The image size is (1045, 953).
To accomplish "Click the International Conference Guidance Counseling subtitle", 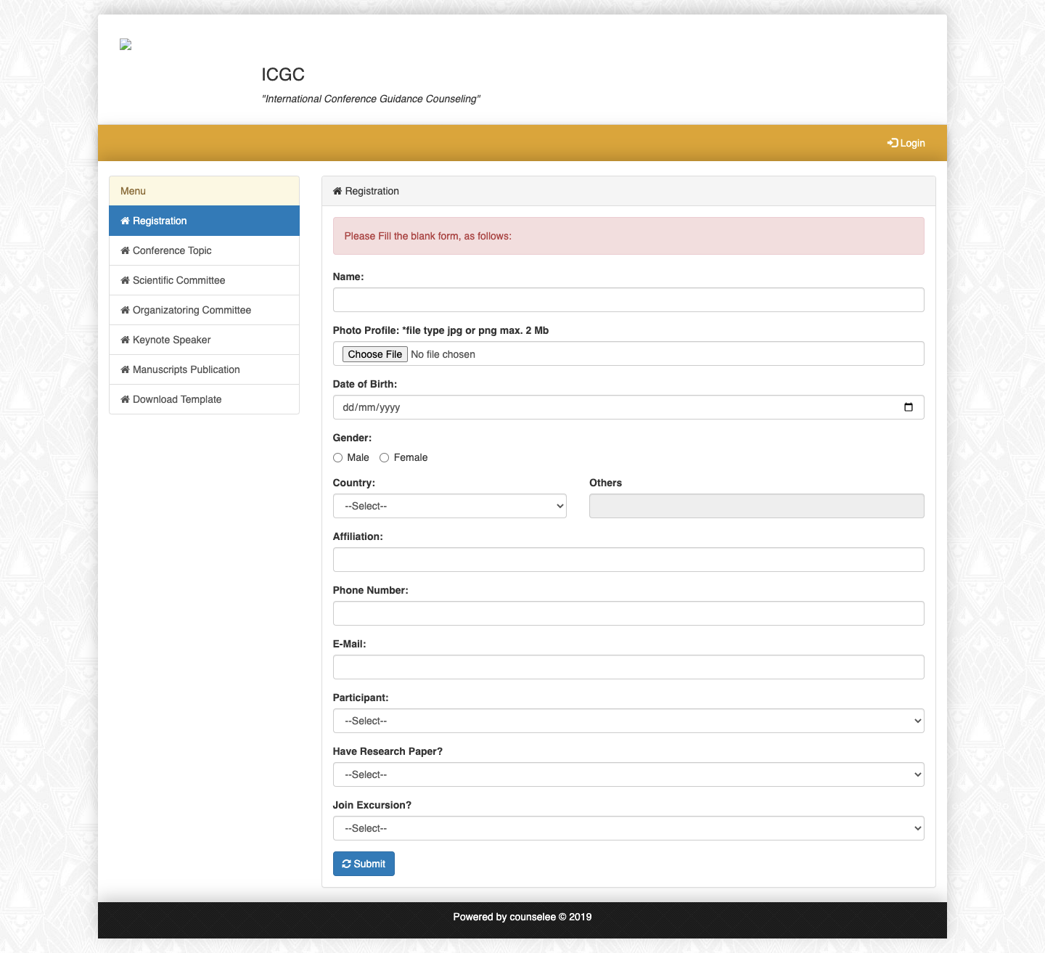I will tap(371, 99).
